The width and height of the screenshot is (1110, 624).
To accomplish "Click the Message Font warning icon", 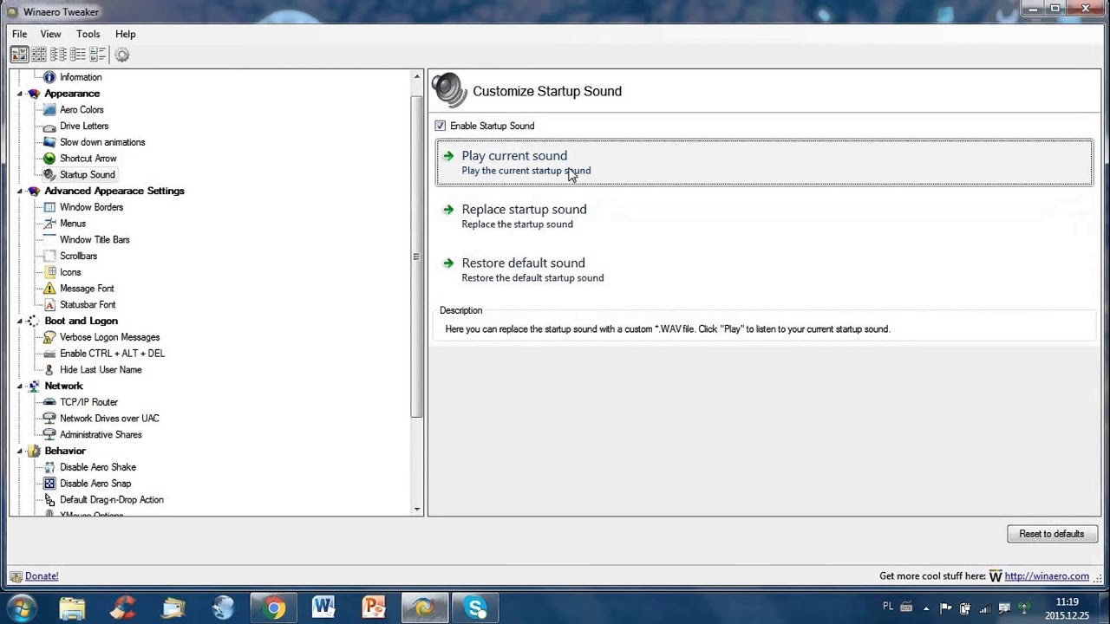I will coord(49,289).
